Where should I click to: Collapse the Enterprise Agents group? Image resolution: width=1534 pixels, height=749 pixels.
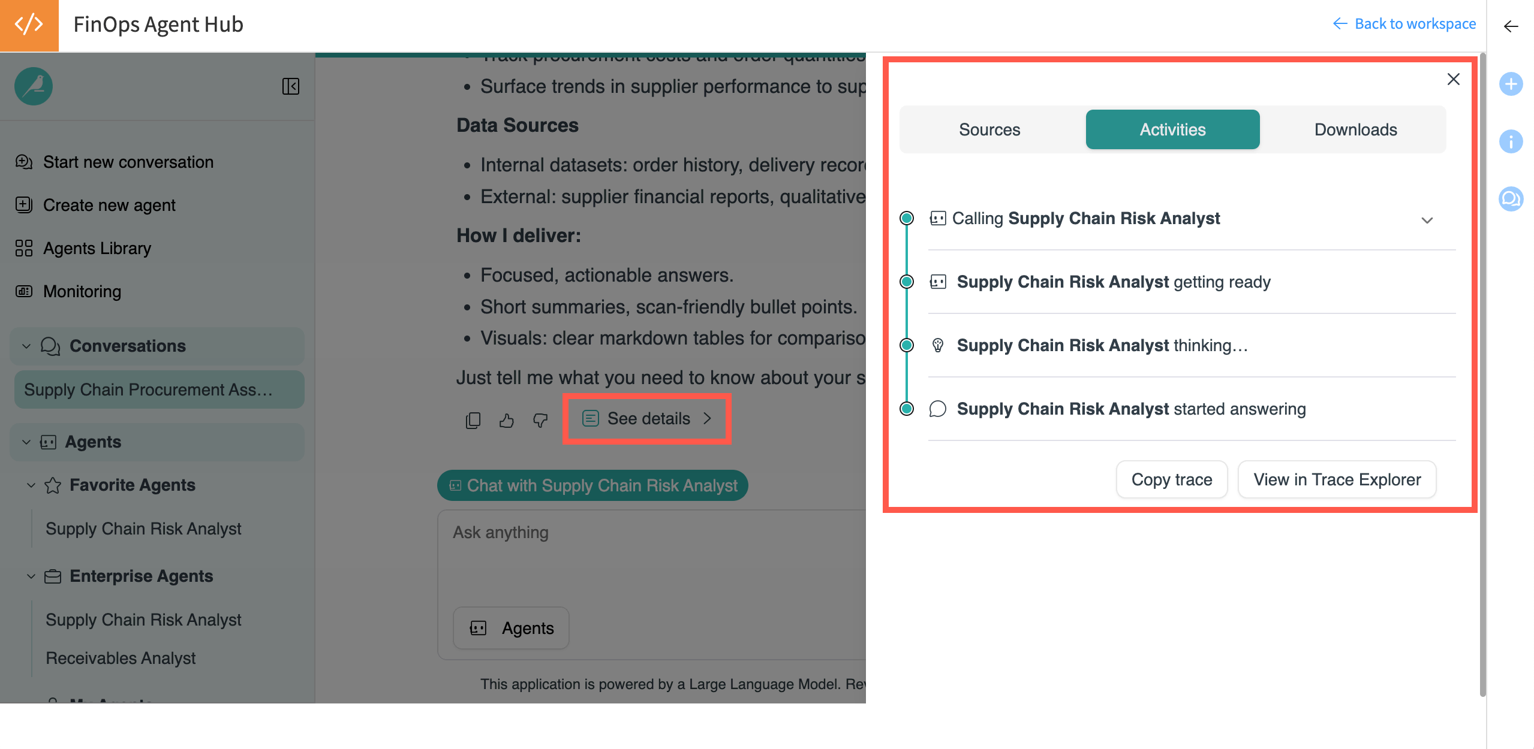point(31,576)
